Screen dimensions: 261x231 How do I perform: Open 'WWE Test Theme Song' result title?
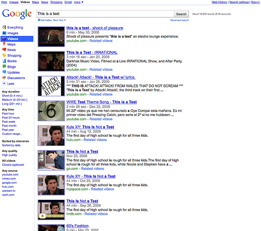coord(101,102)
